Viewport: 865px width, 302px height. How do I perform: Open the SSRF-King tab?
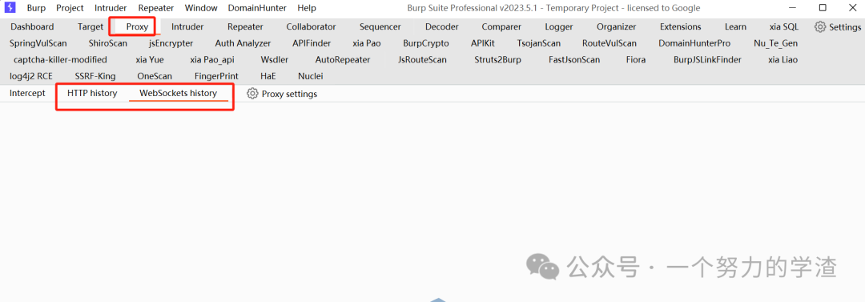click(95, 76)
